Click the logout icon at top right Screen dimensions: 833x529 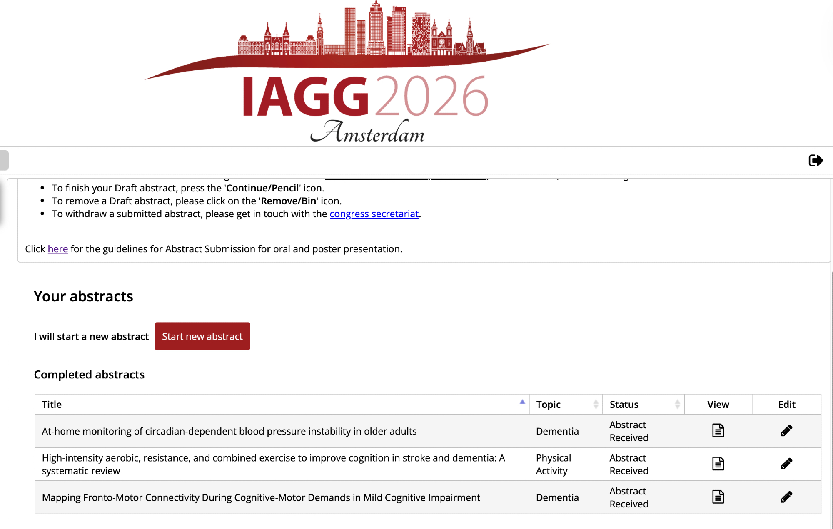tap(815, 160)
